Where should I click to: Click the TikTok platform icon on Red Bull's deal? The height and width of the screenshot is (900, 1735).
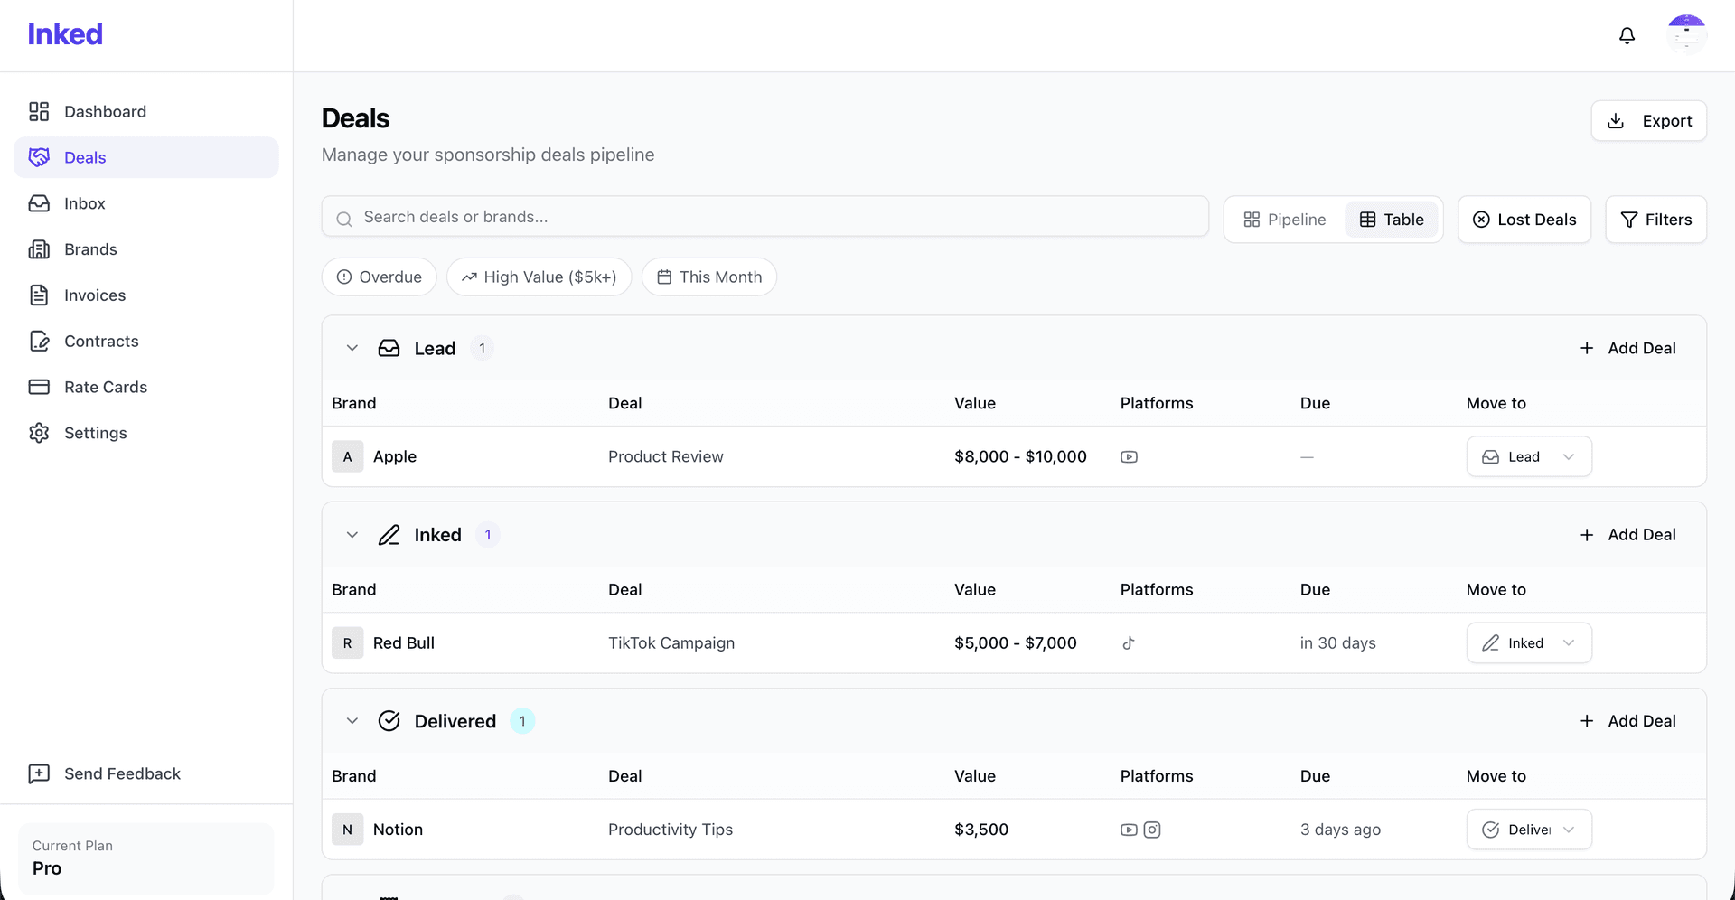[1129, 643]
